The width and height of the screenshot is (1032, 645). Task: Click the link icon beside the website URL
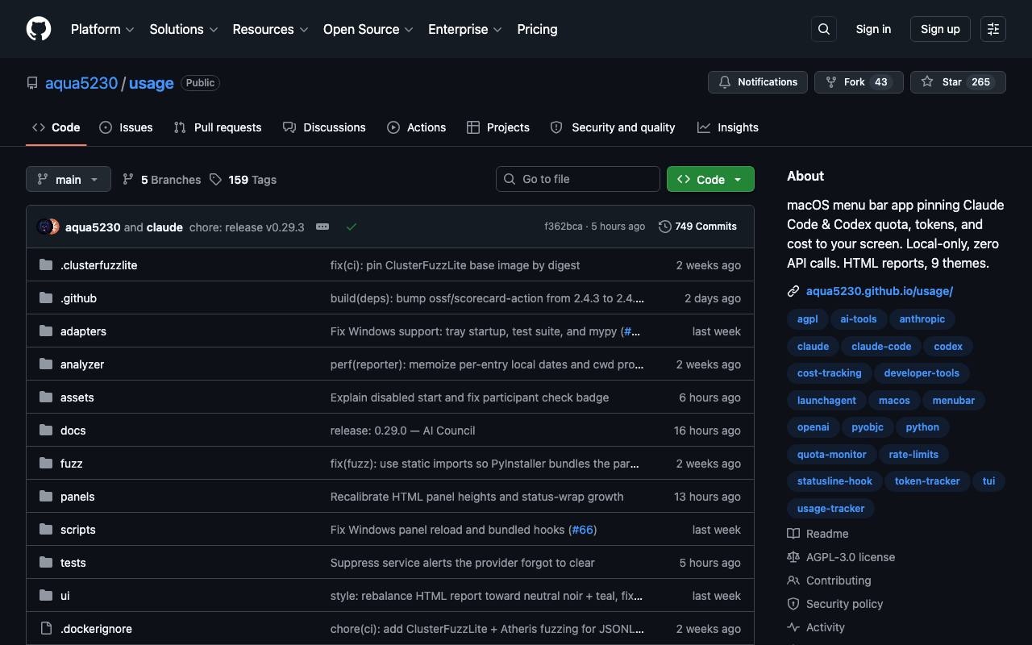[793, 291]
